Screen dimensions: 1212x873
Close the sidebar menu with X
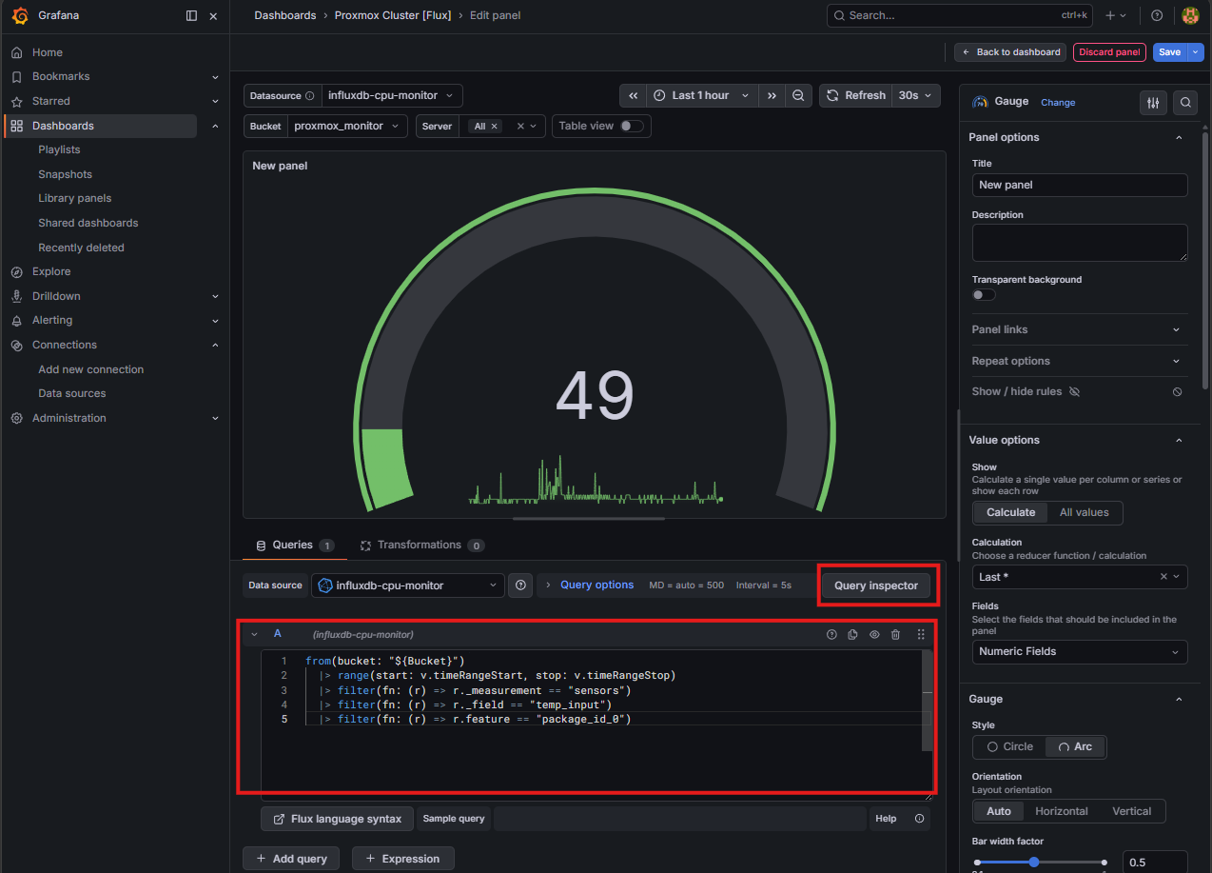pos(213,15)
